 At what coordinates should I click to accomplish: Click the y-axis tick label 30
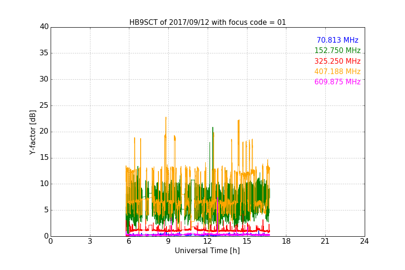[44, 79]
